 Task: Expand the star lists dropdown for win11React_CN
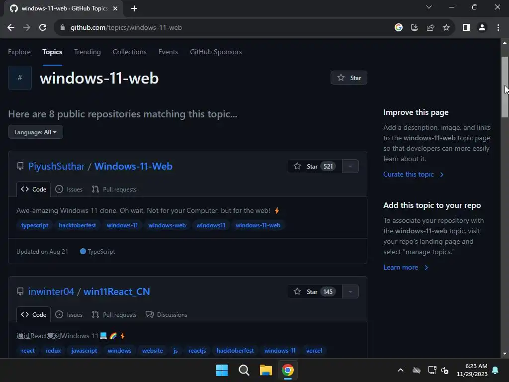[350, 291]
